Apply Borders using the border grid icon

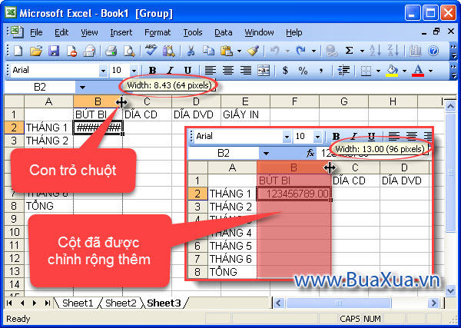(366, 71)
